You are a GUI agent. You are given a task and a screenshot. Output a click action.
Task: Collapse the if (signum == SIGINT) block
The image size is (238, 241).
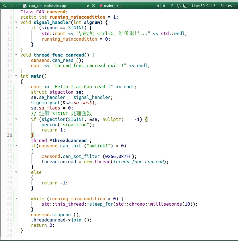pyautogui.click(x=16, y=28)
